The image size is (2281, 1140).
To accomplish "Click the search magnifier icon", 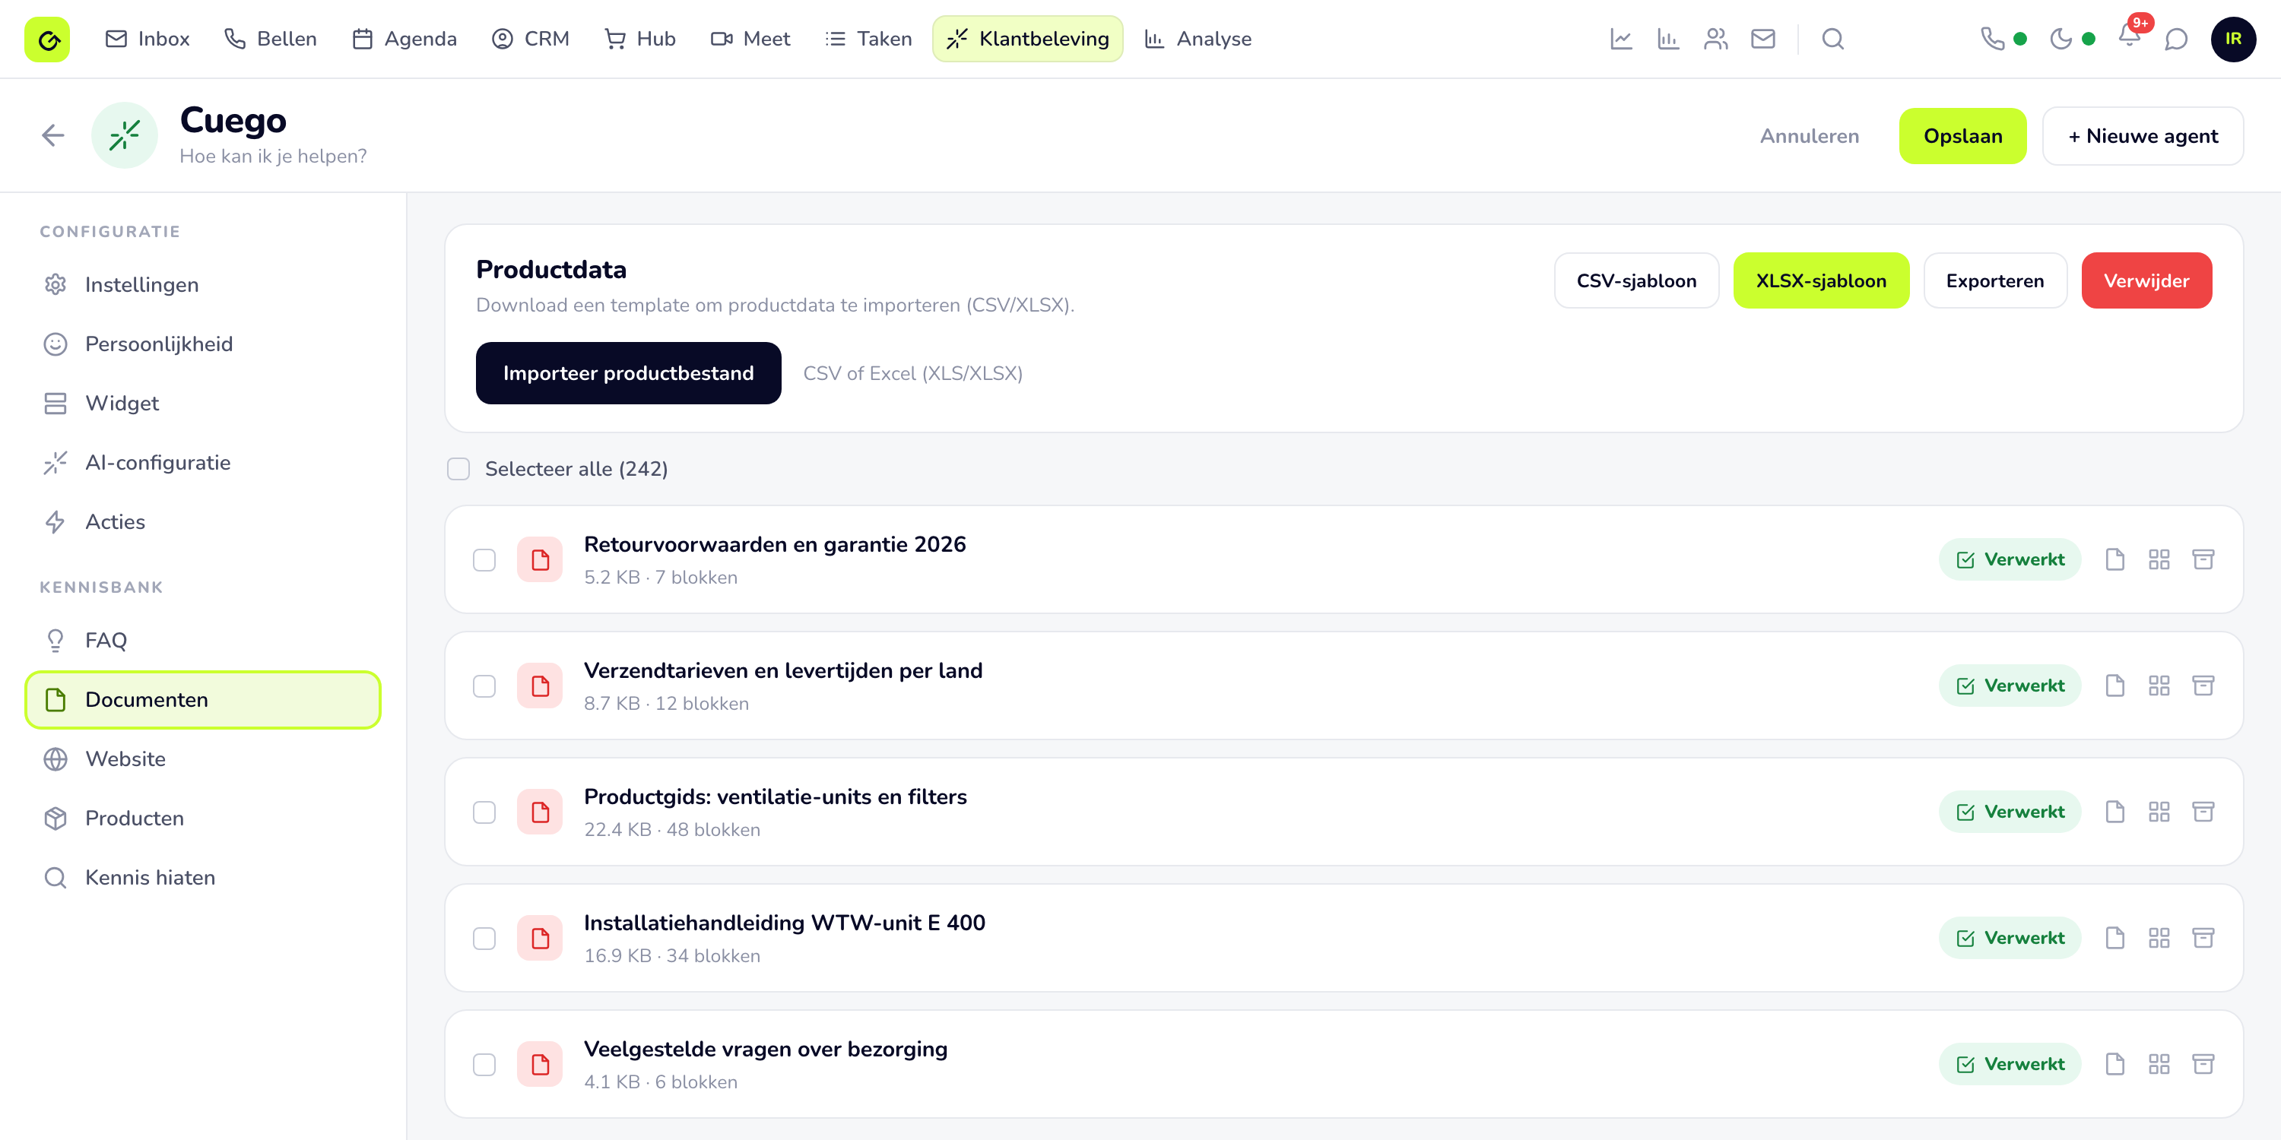I will [x=1833, y=39].
